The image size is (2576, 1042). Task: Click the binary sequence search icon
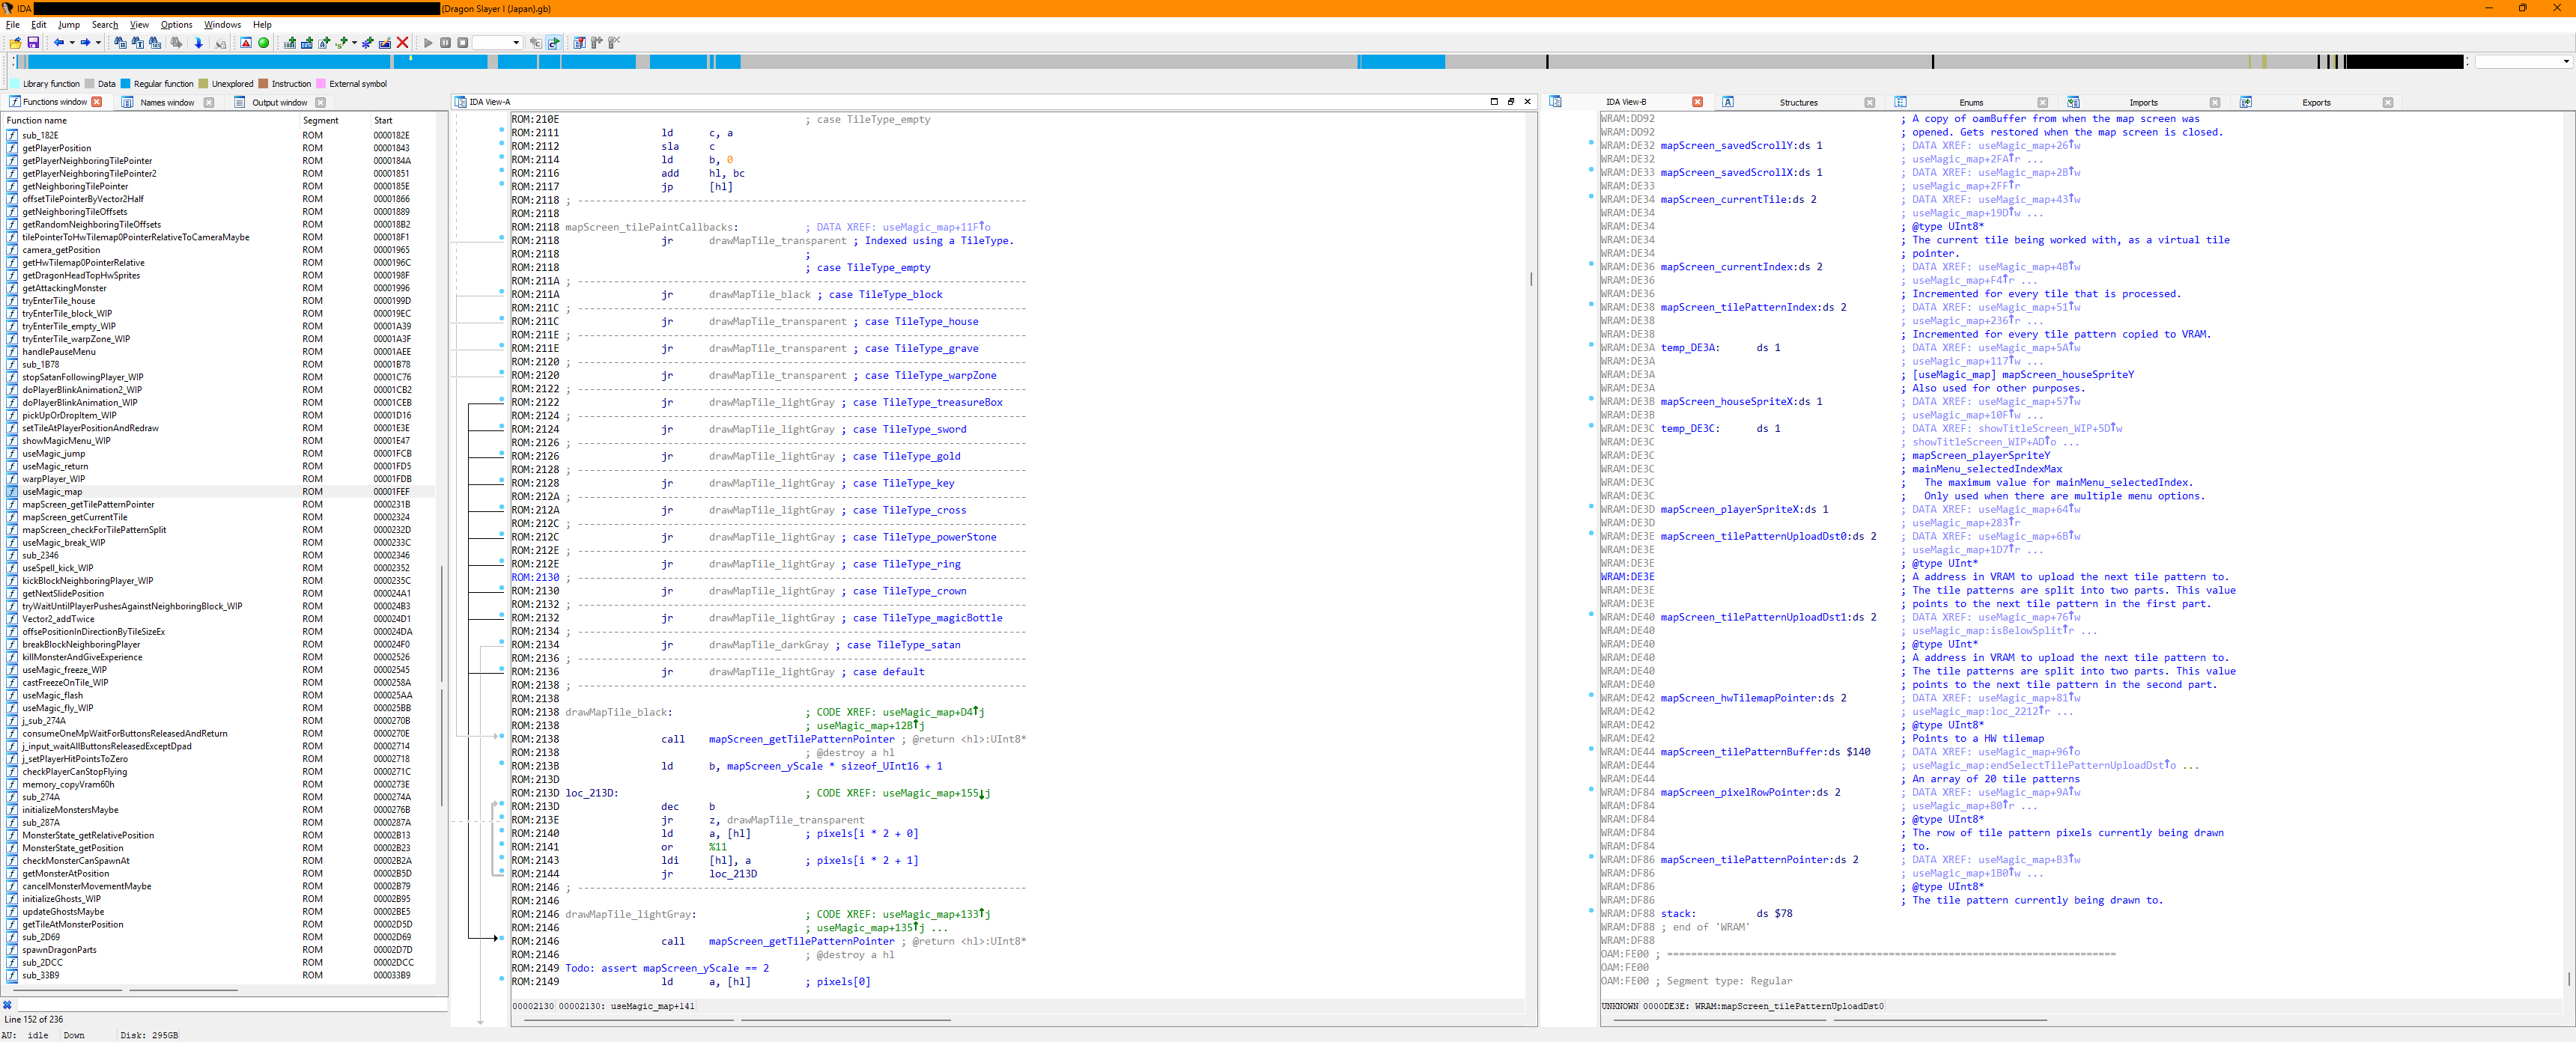(155, 43)
